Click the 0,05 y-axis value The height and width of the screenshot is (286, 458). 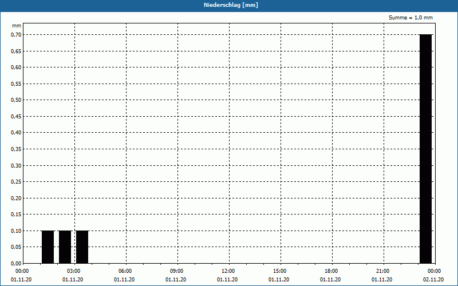coord(16,247)
